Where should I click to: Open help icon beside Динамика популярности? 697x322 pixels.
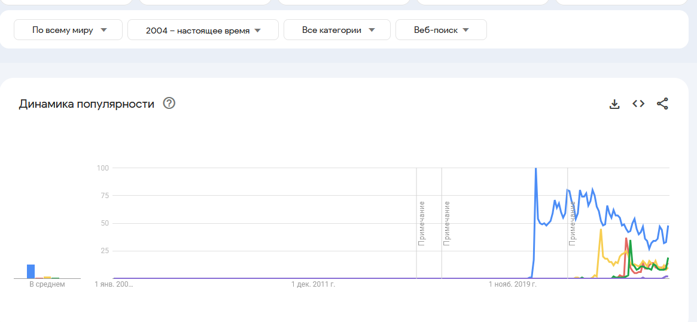point(169,104)
